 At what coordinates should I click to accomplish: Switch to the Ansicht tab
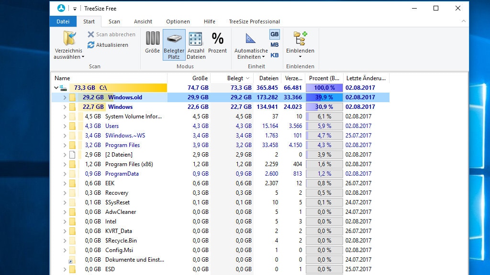point(143,21)
